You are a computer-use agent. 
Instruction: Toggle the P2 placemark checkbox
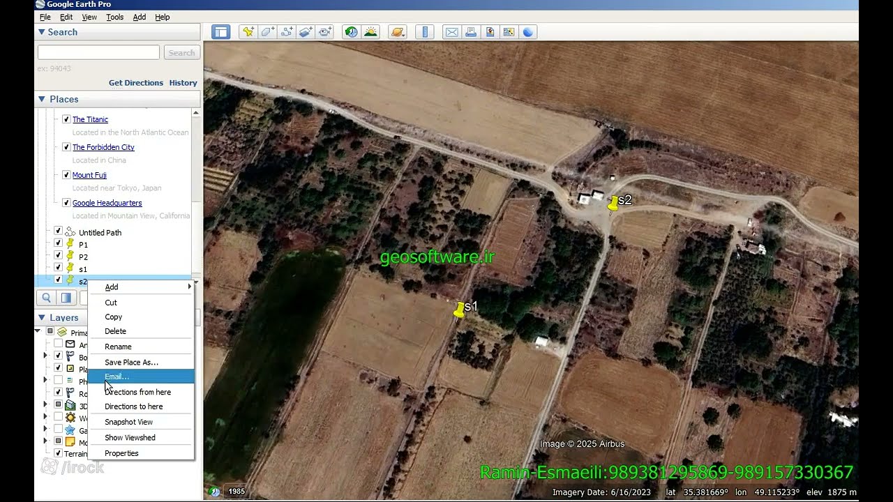[x=59, y=256]
